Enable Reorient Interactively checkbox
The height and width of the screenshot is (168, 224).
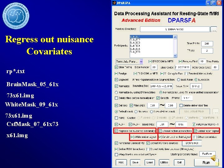pyautogui.click(x=186, y=73)
